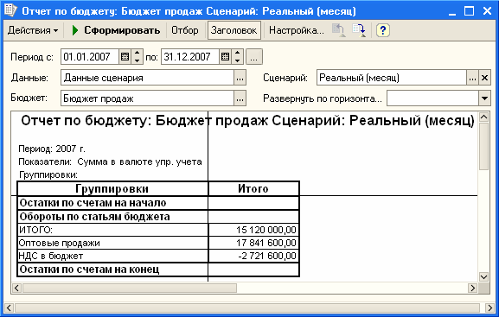
Task: Clear the Сценарий field with X
Action: click(x=484, y=78)
